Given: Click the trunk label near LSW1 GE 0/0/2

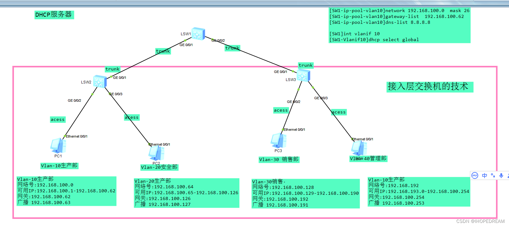Looking at the screenshot, I should [233, 48].
